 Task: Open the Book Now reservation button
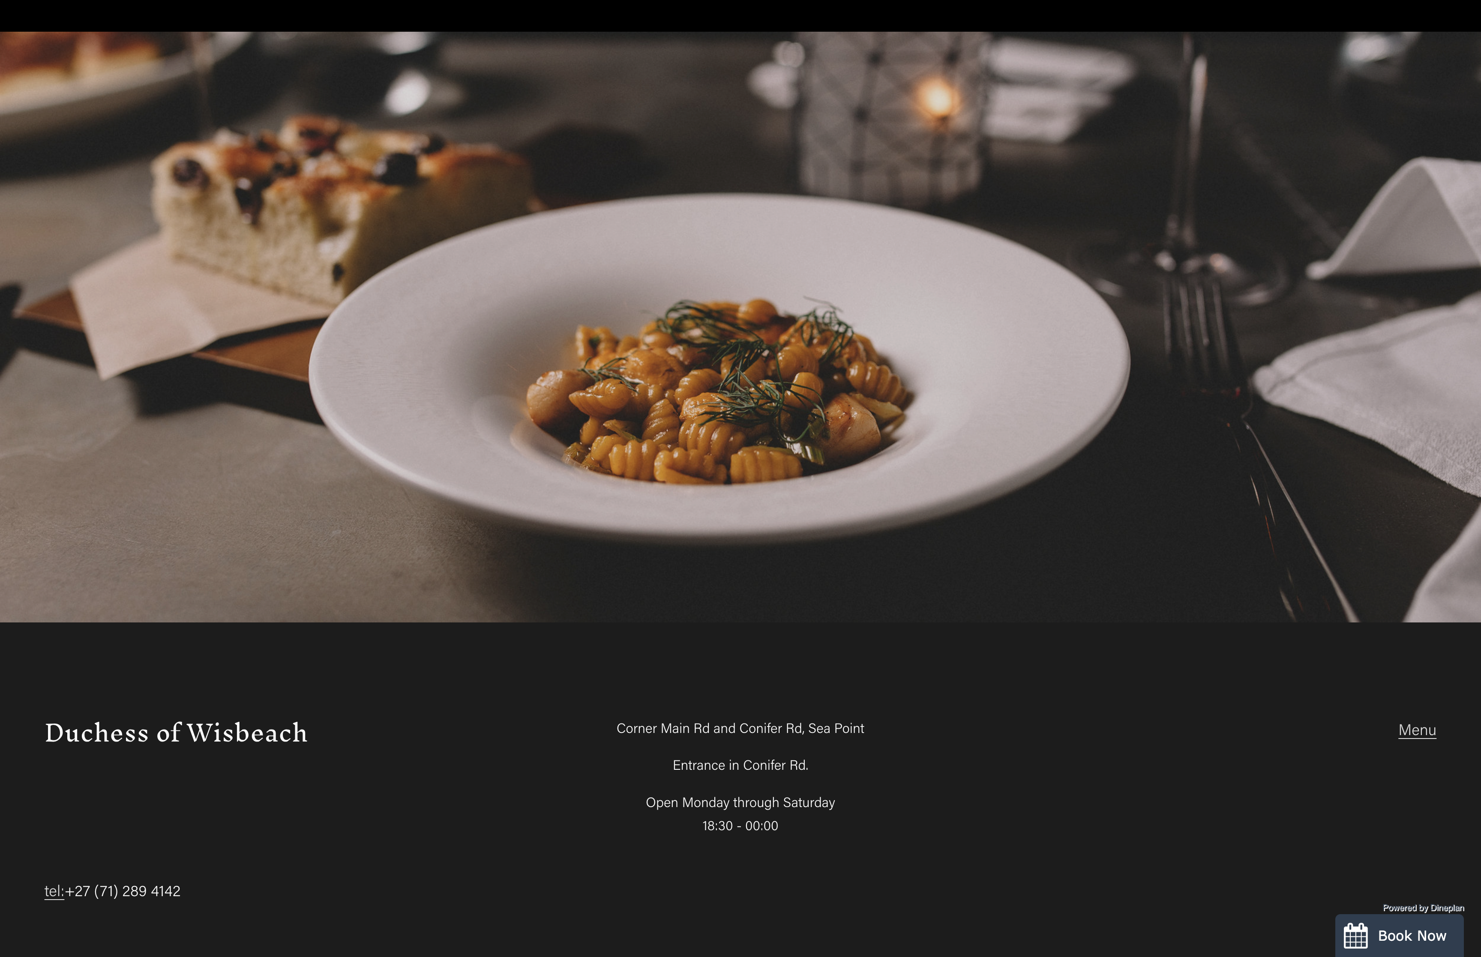[1400, 936]
